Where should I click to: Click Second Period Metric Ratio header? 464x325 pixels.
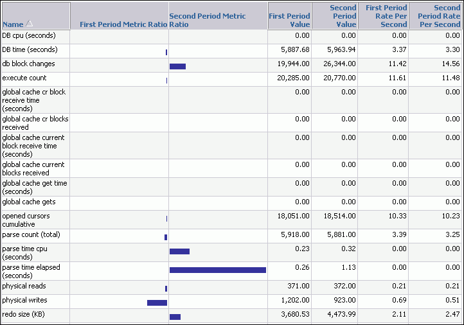pos(207,20)
